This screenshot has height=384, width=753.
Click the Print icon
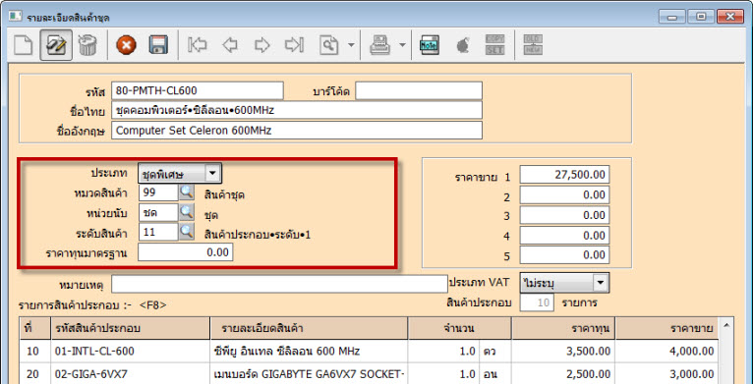point(379,45)
